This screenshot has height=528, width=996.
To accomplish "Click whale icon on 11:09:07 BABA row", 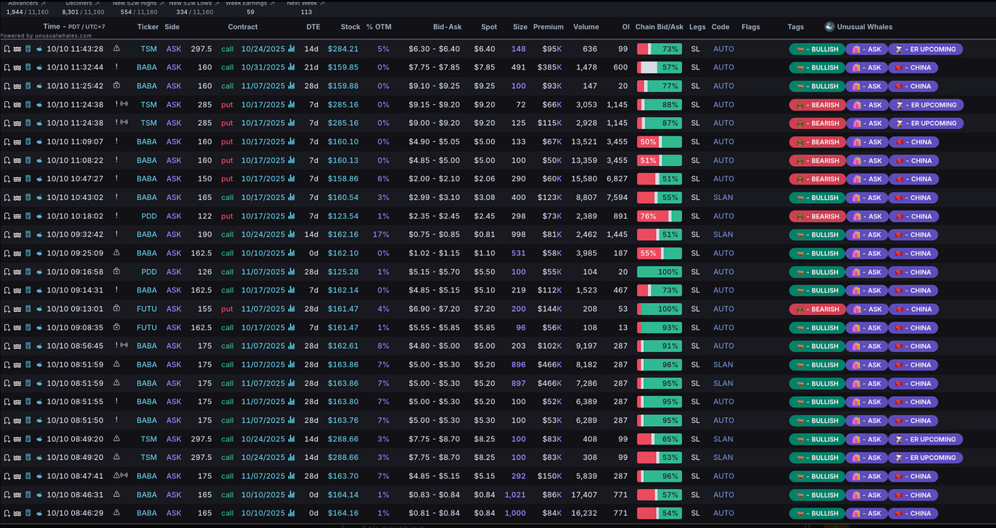I will [x=39, y=142].
